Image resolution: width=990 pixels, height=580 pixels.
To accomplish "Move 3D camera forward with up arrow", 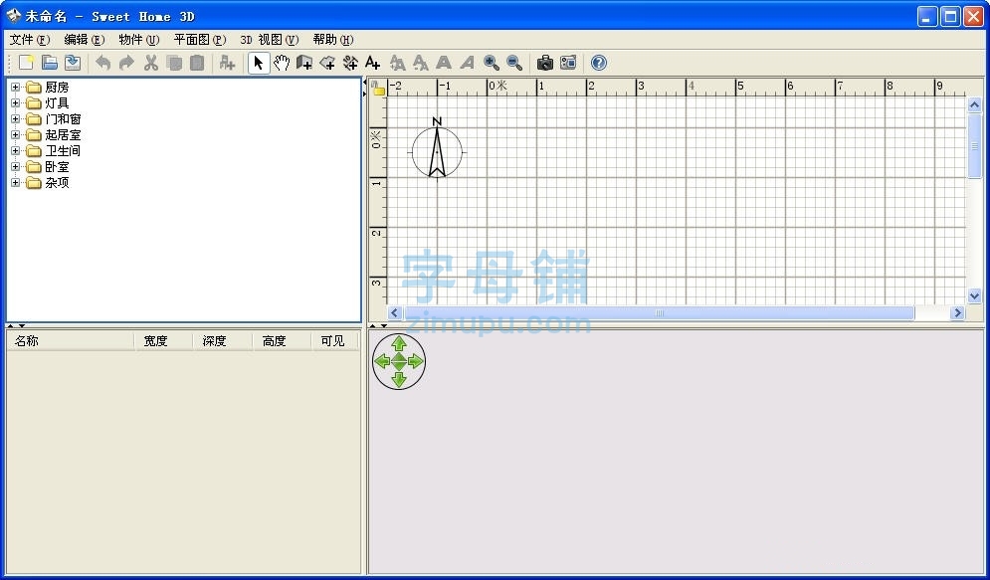I will click(x=398, y=343).
